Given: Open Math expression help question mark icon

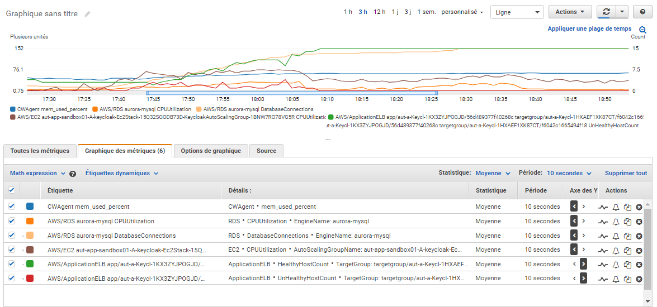Looking at the screenshot, I should [x=73, y=174].
